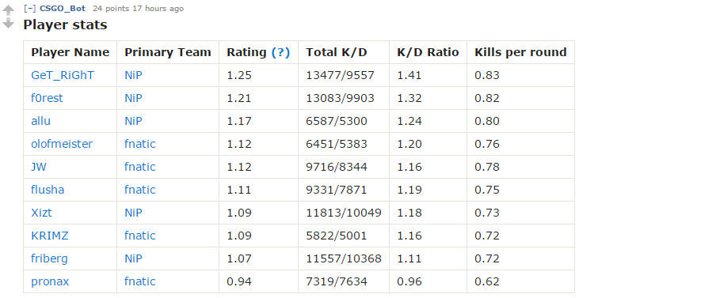Open Xizt player link
712x298 pixels.
tap(41, 213)
